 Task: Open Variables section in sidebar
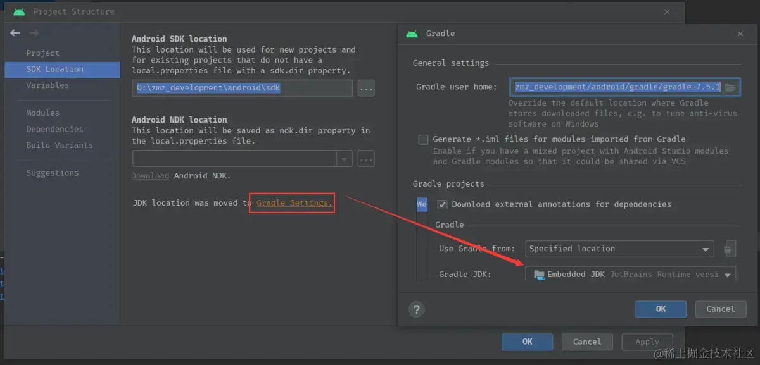pyautogui.click(x=47, y=85)
